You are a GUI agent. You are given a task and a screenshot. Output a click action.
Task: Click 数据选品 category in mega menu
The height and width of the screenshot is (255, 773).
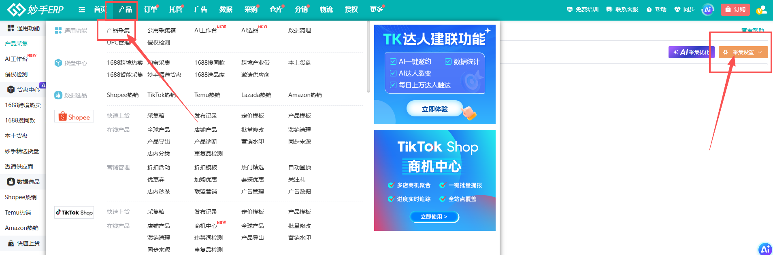click(71, 95)
